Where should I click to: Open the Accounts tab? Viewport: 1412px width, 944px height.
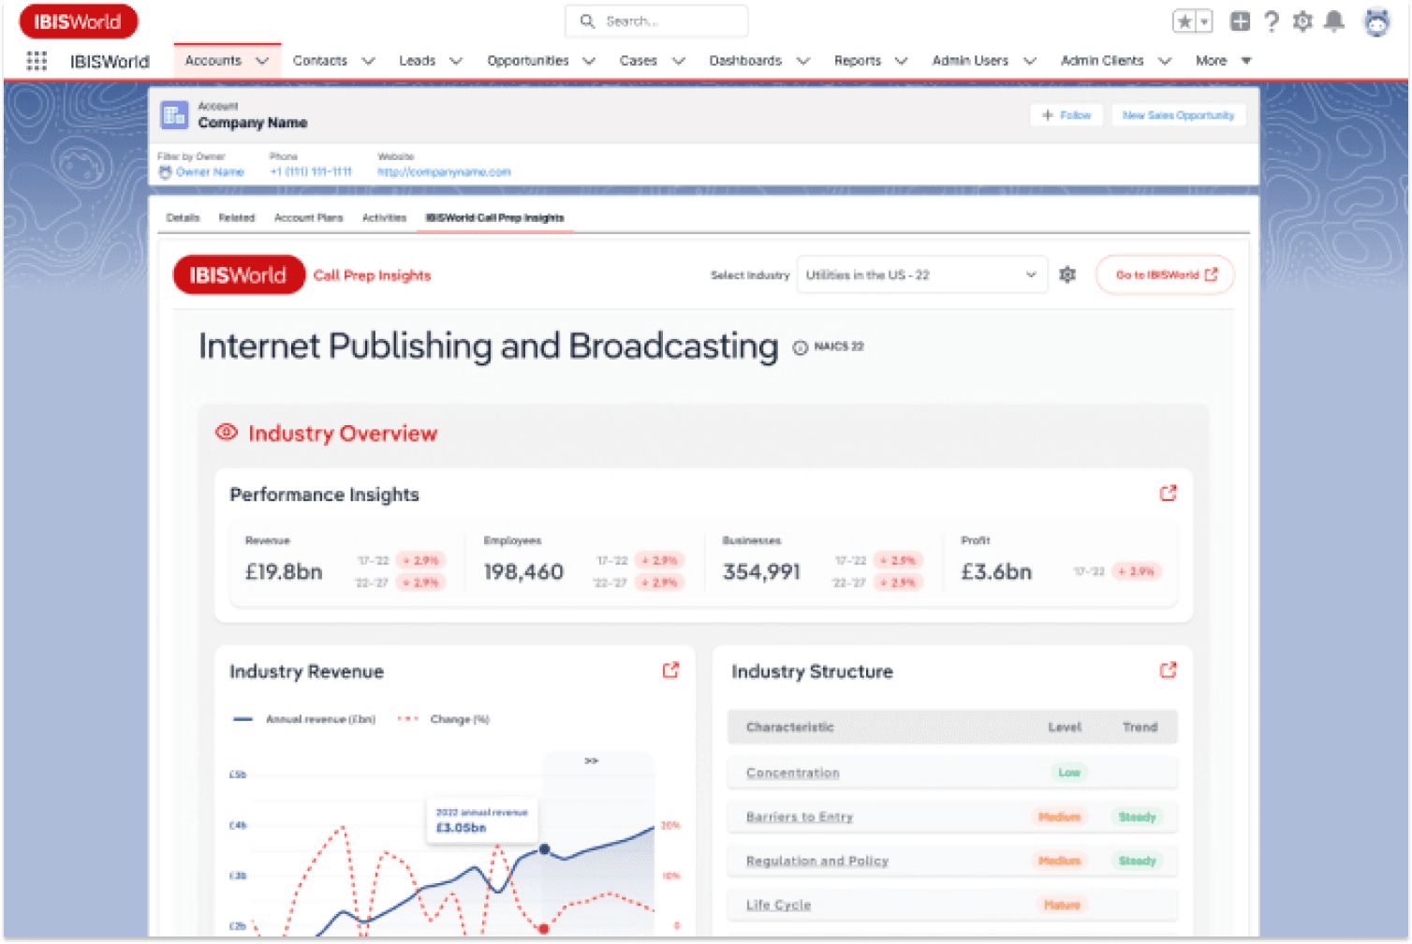[213, 61]
